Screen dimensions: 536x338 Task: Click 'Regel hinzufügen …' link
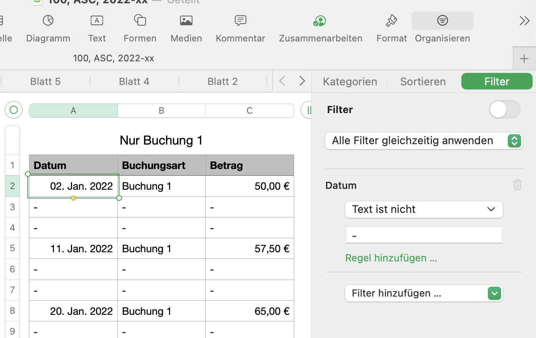click(391, 258)
